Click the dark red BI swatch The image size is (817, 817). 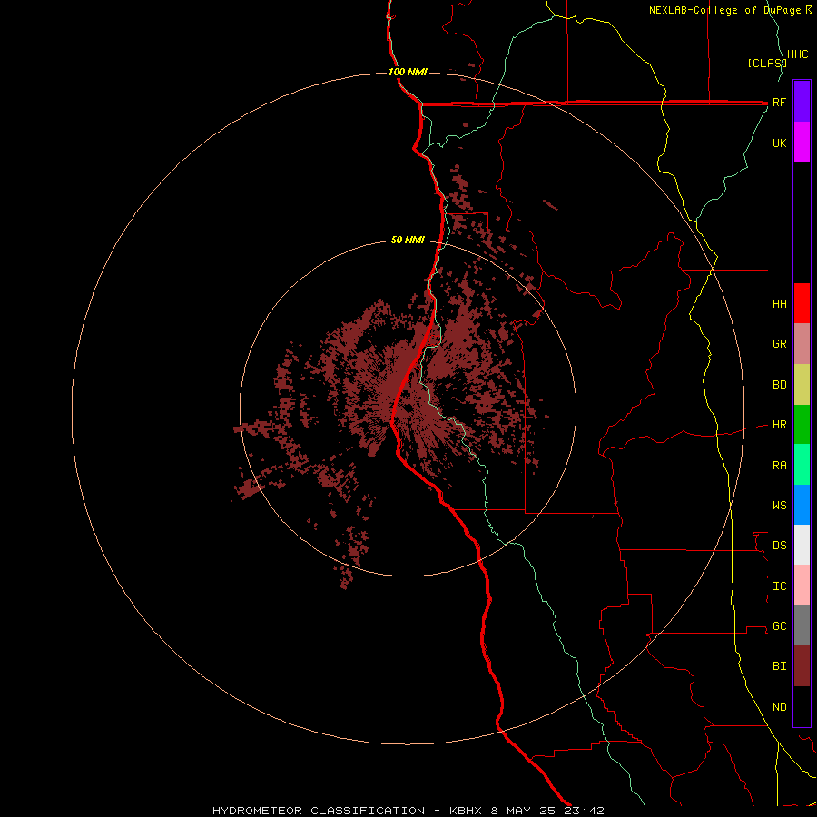[802, 666]
